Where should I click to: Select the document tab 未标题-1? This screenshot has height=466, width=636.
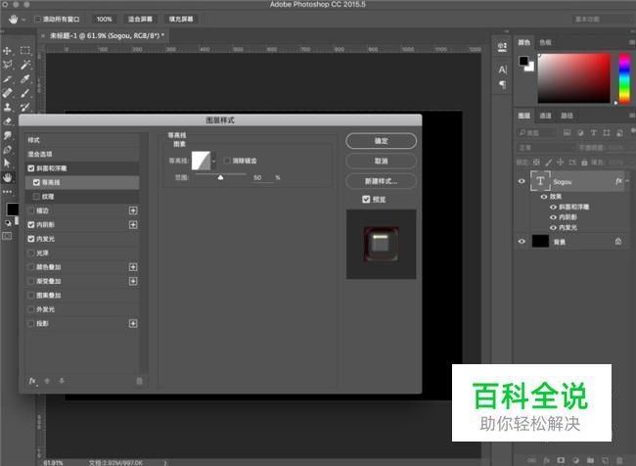click(x=107, y=35)
